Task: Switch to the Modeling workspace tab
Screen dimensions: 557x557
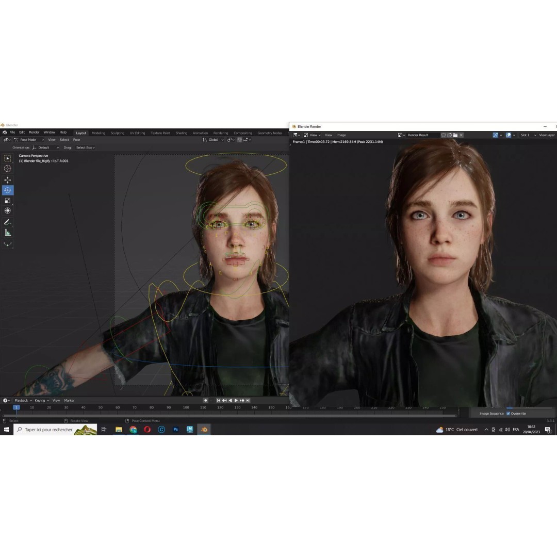Action: click(99, 133)
